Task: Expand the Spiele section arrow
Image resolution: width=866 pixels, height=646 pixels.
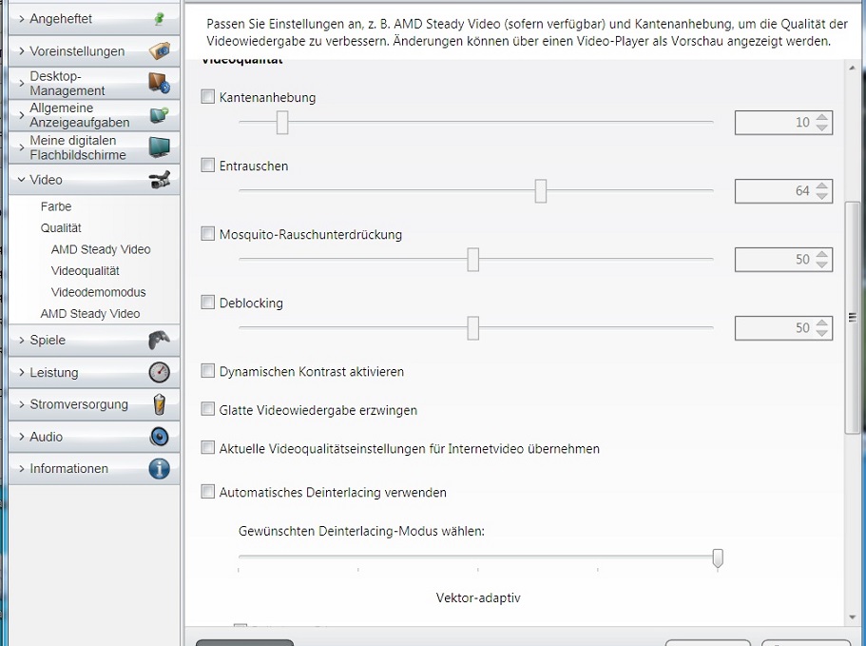Action: point(22,340)
